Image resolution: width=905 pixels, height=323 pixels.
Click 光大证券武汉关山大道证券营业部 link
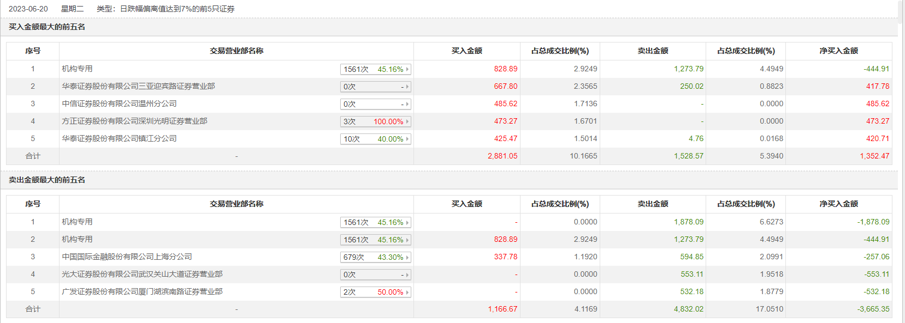click(x=142, y=274)
